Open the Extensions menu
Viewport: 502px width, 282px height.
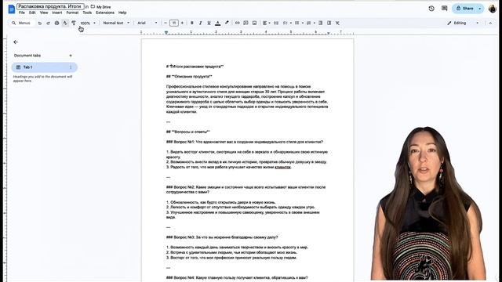click(x=105, y=13)
